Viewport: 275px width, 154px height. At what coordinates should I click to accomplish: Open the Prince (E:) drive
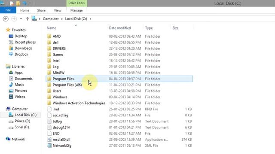(x=22, y=121)
